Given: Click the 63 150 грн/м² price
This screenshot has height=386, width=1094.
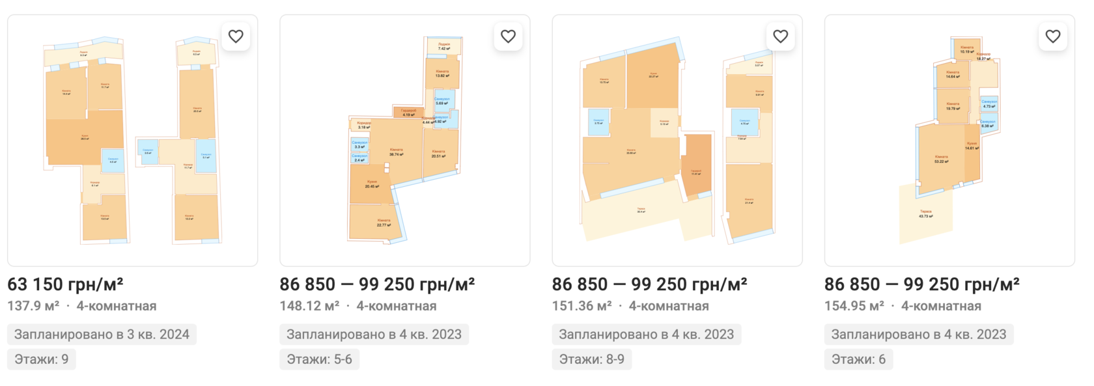Looking at the screenshot, I should (65, 284).
